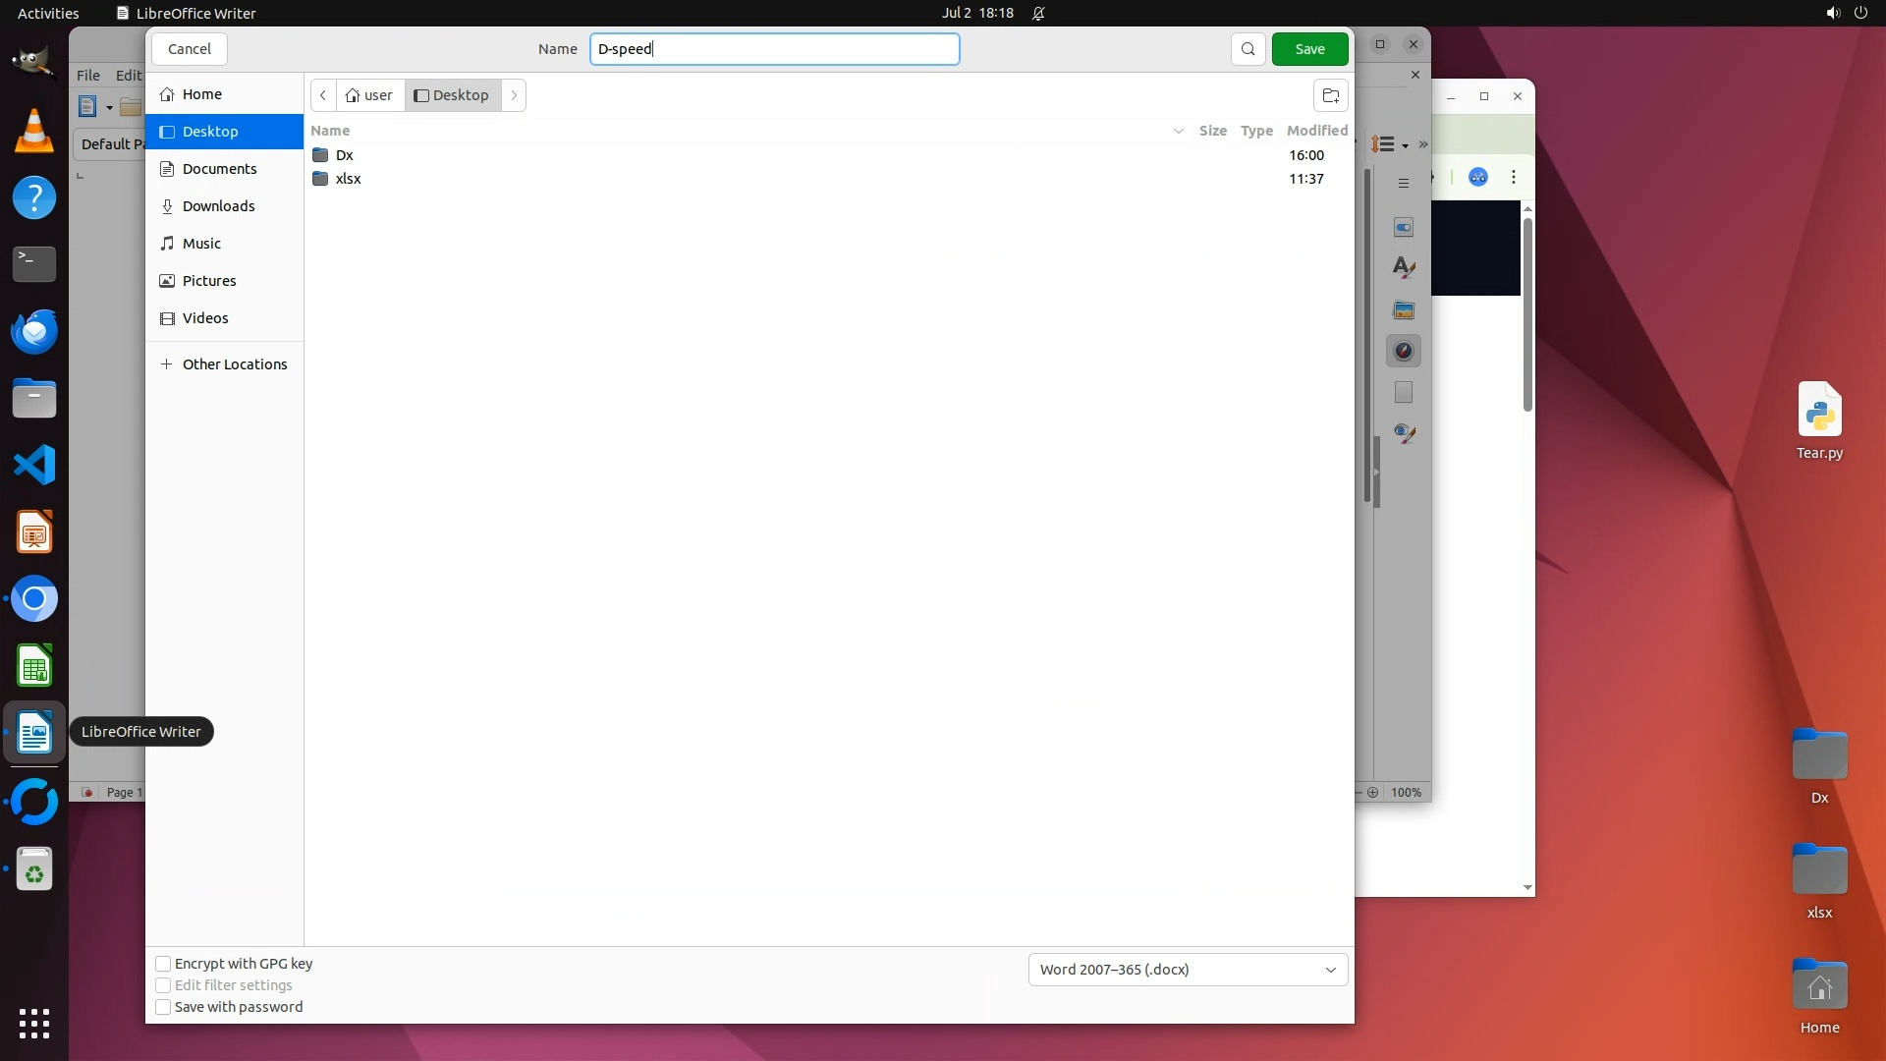Click the back arrow in path bar

click(323, 95)
